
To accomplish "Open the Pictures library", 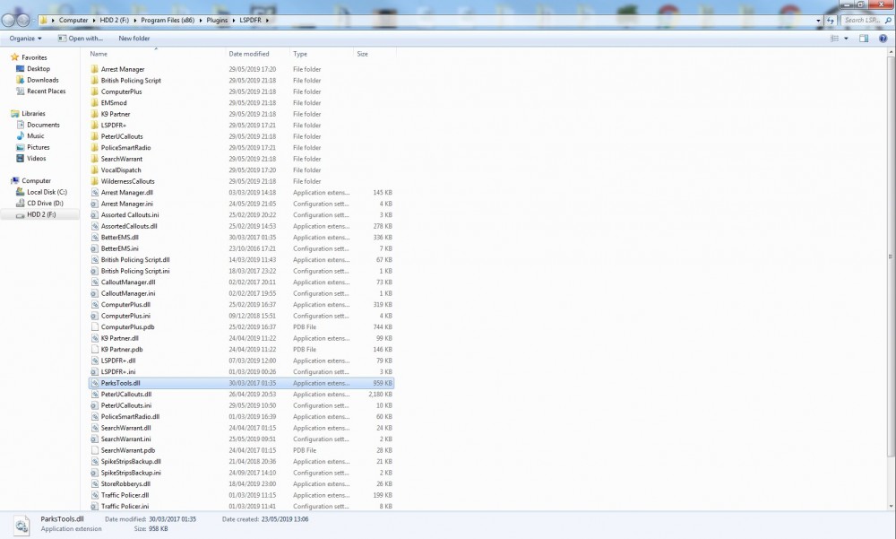I will pyautogui.click(x=39, y=147).
